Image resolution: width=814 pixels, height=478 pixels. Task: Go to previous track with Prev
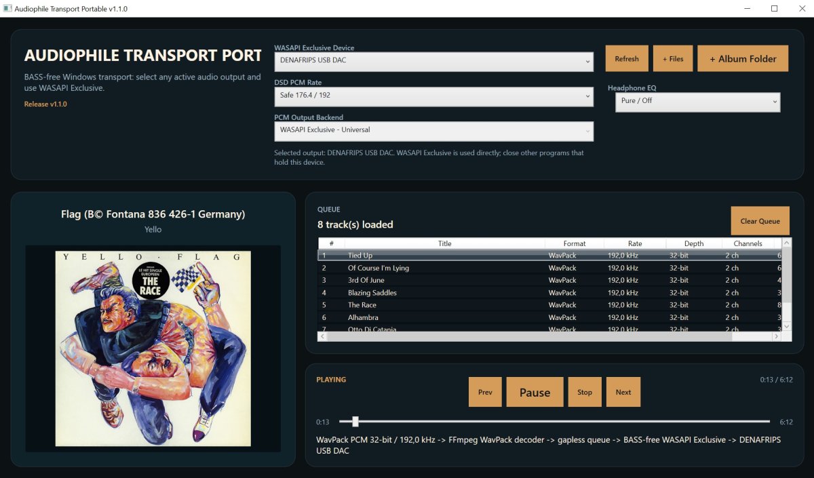pyautogui.click(x=485, y=392)
